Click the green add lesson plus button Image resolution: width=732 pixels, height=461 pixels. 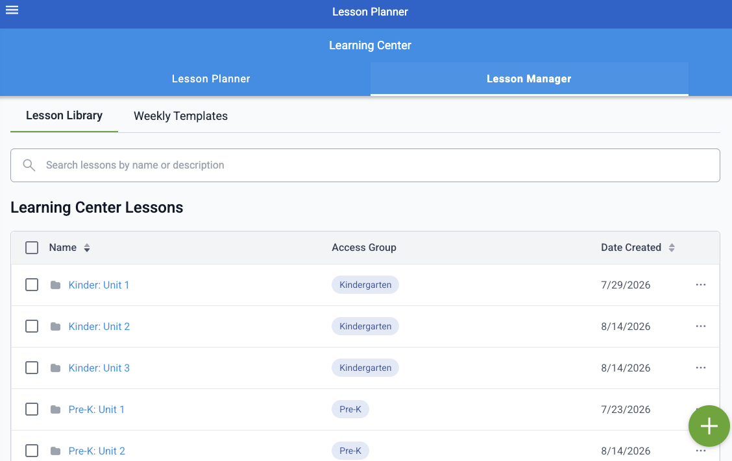pyautogui.click(x=709, y=426)
